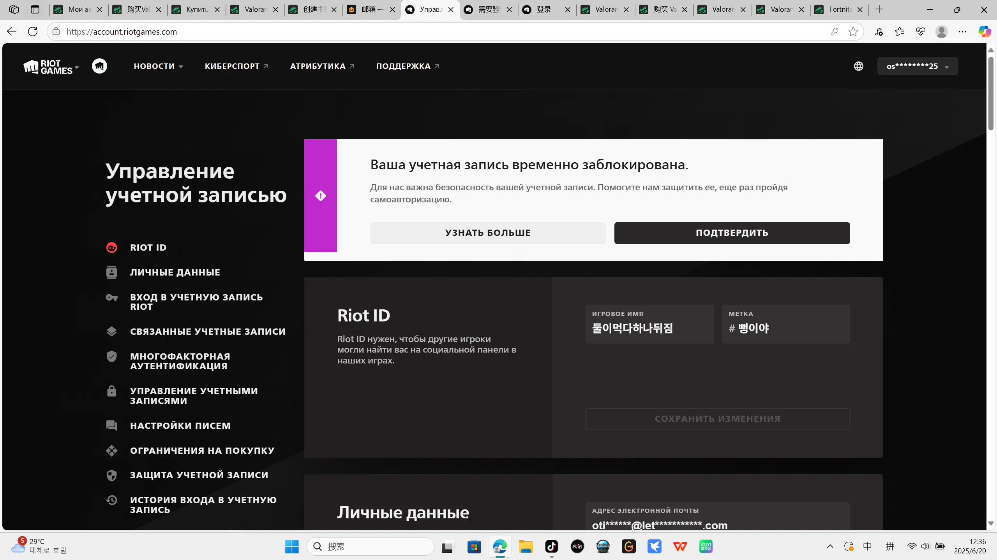
Task: Open the АТРИБУТИКА navigation link
Action: click(322, 67)
